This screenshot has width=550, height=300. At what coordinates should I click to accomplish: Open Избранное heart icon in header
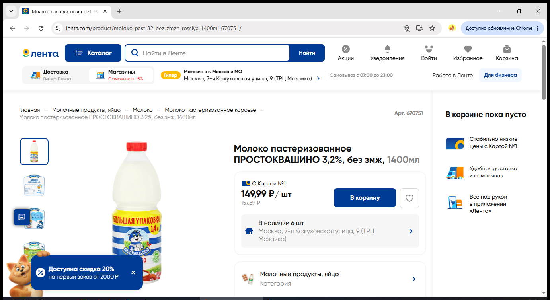coord(468,49)
